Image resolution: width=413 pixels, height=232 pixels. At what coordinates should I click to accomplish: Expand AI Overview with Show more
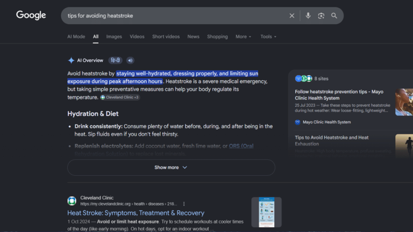tap(171, 168)
